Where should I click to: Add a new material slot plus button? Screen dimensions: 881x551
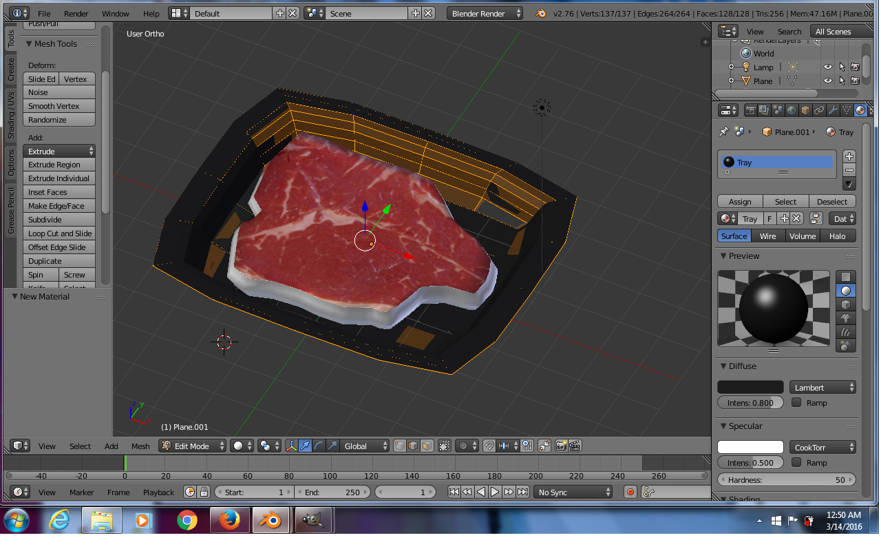point(849,156)
